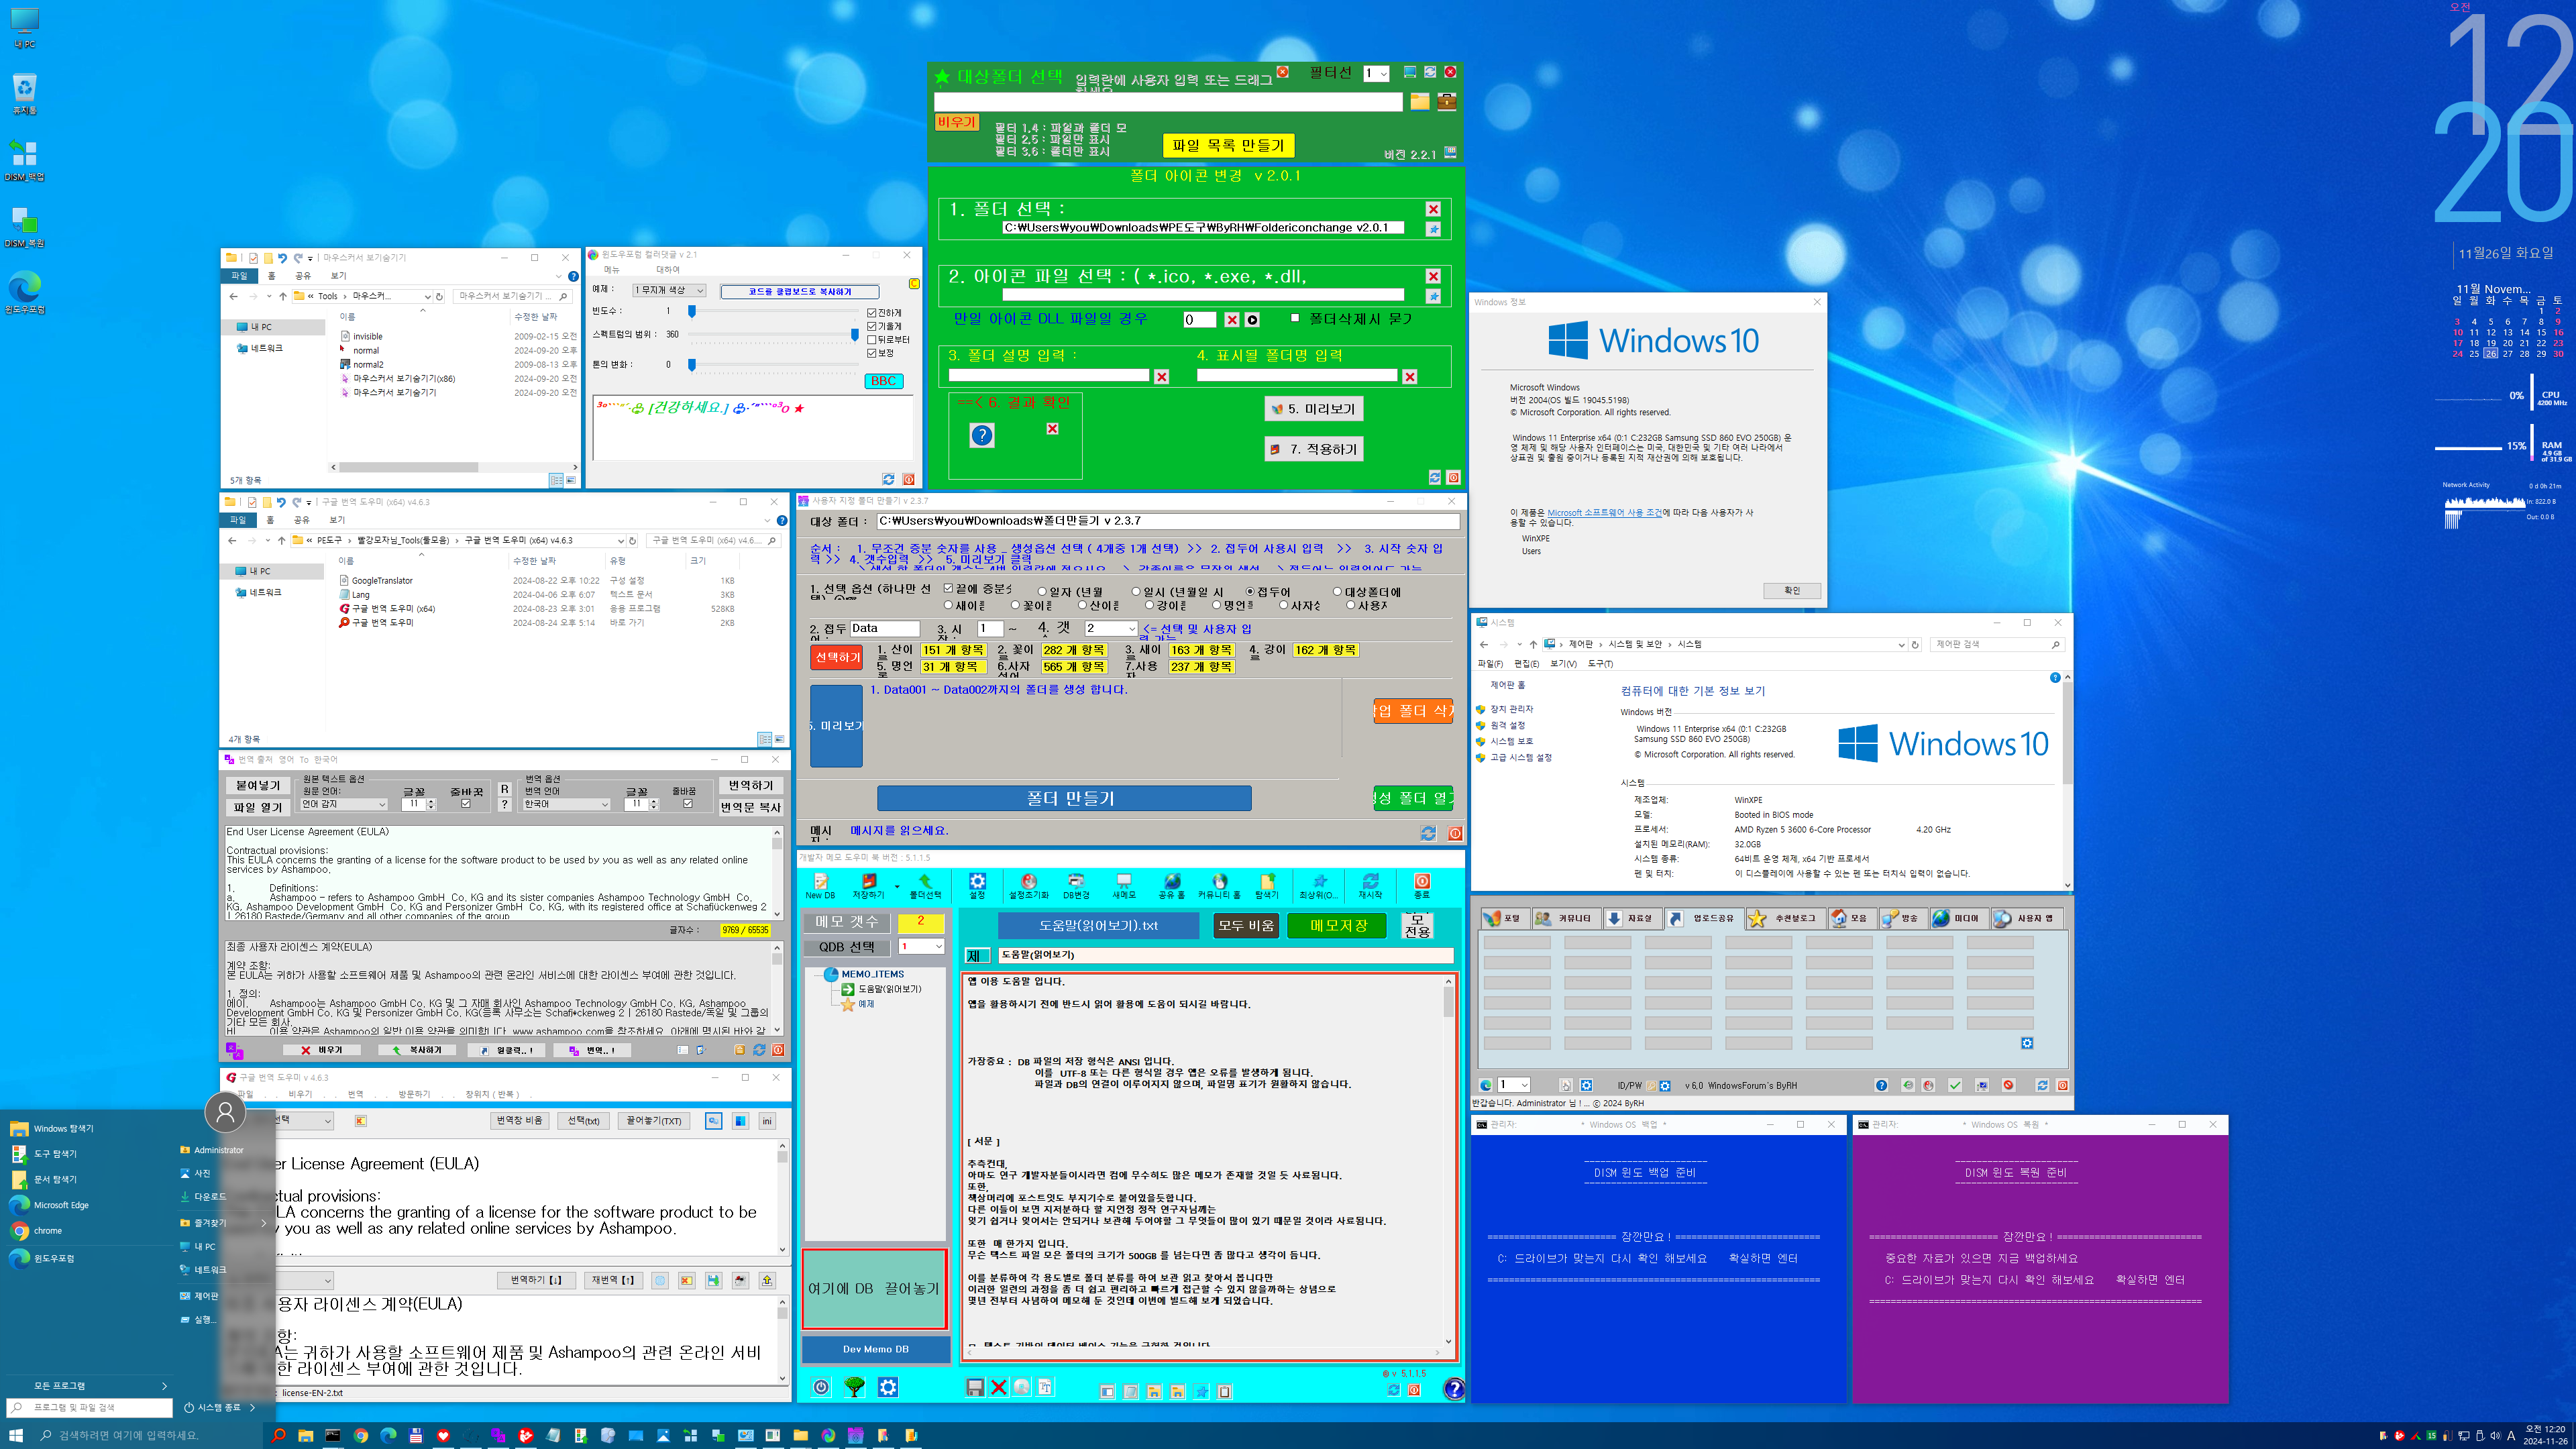Open number dropdown in launcher bottom bar
The image size is (2576, 1449).
point(1514,1085)
